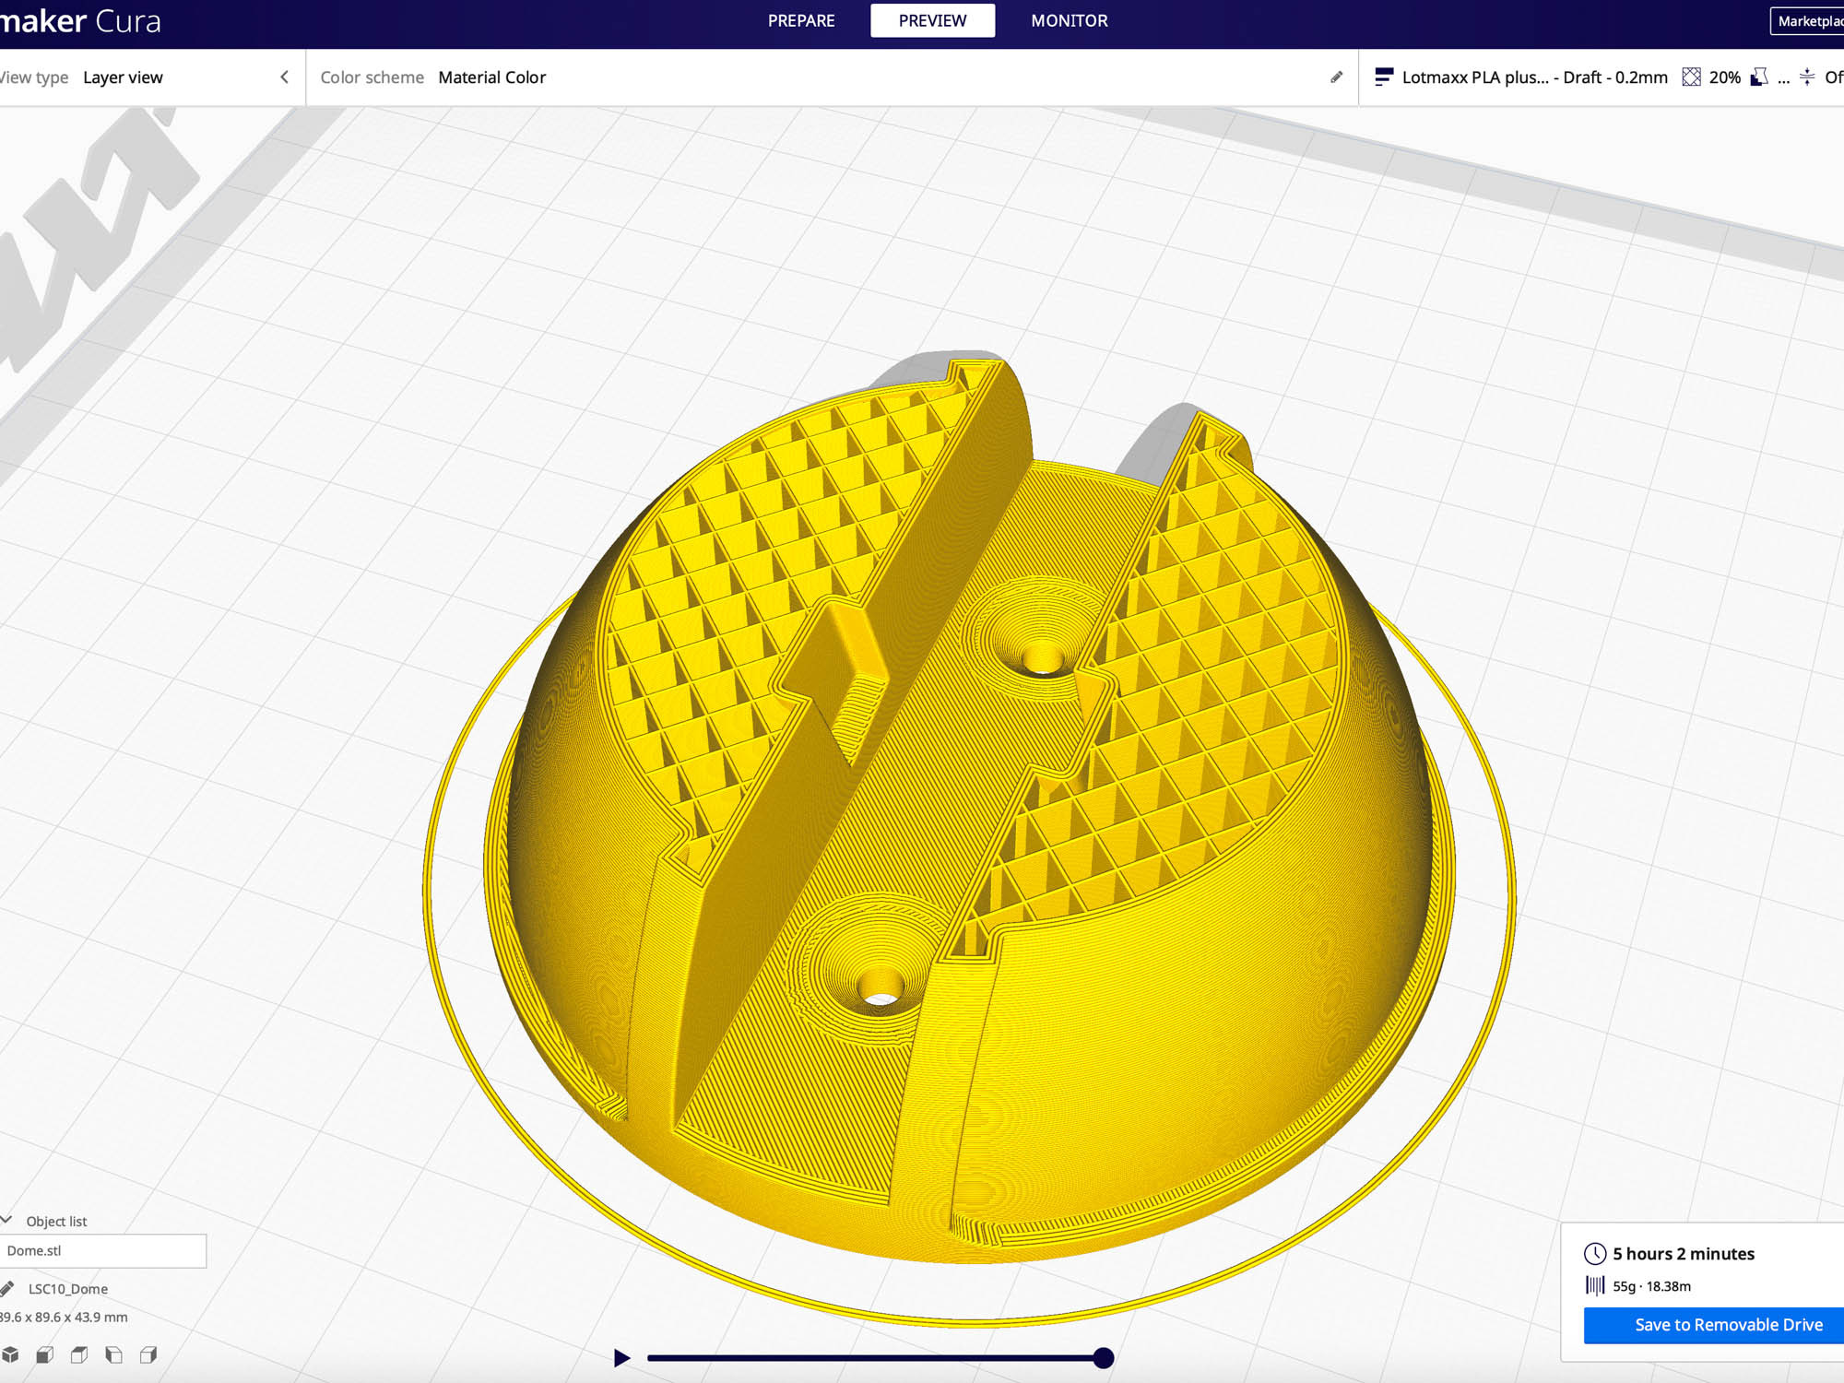The image size is (1844, 1383).
Task: Play the layer simulation
Action: coord(622,1357)
